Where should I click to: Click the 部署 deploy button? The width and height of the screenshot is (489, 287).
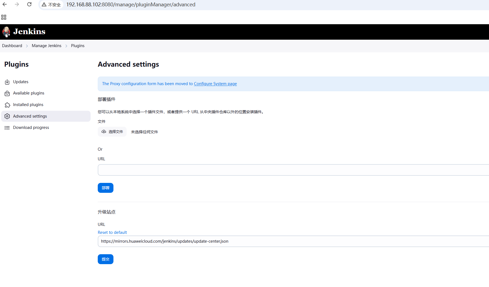point(105,188)
